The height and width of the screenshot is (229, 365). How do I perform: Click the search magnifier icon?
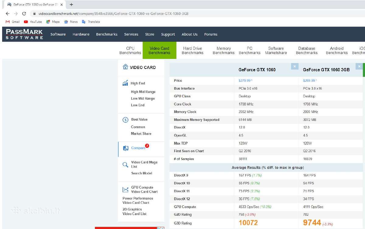click(x=125, y=165)
